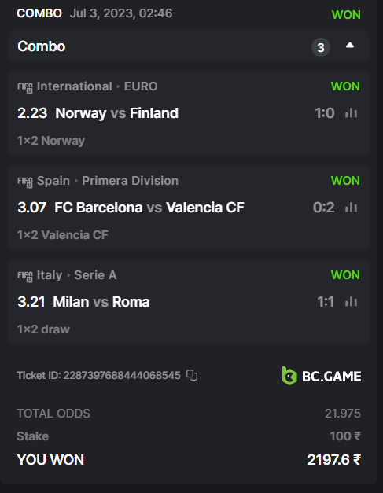Viewport: 383px width, 493px height.
Task: Click the Combo header row
Action: pyautogui.click(x=189, y=46)
